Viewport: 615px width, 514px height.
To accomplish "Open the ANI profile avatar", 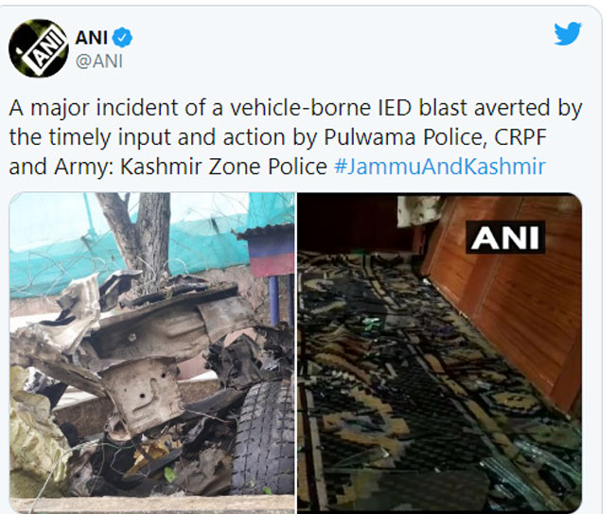I will (39, 48).
